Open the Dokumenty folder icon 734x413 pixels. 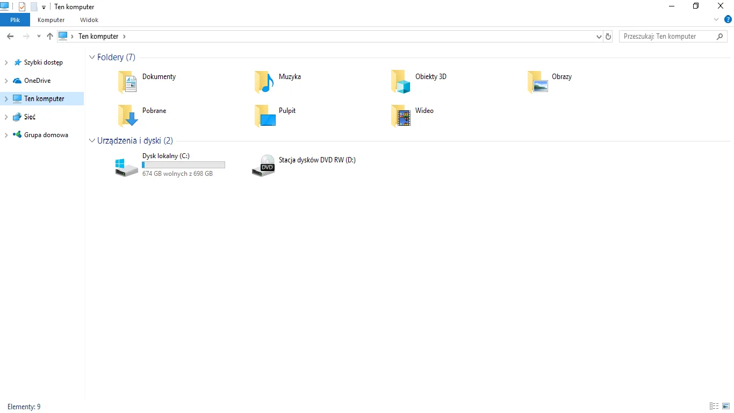[x=128, y=82]
